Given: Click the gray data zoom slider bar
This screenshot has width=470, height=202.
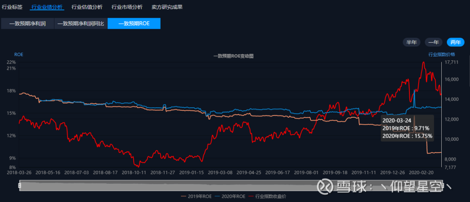Looking at the screenshot, I should (230, 186).
